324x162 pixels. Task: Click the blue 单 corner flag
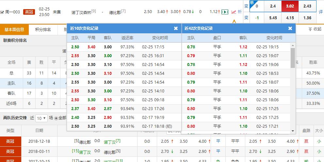pos(252,3)
